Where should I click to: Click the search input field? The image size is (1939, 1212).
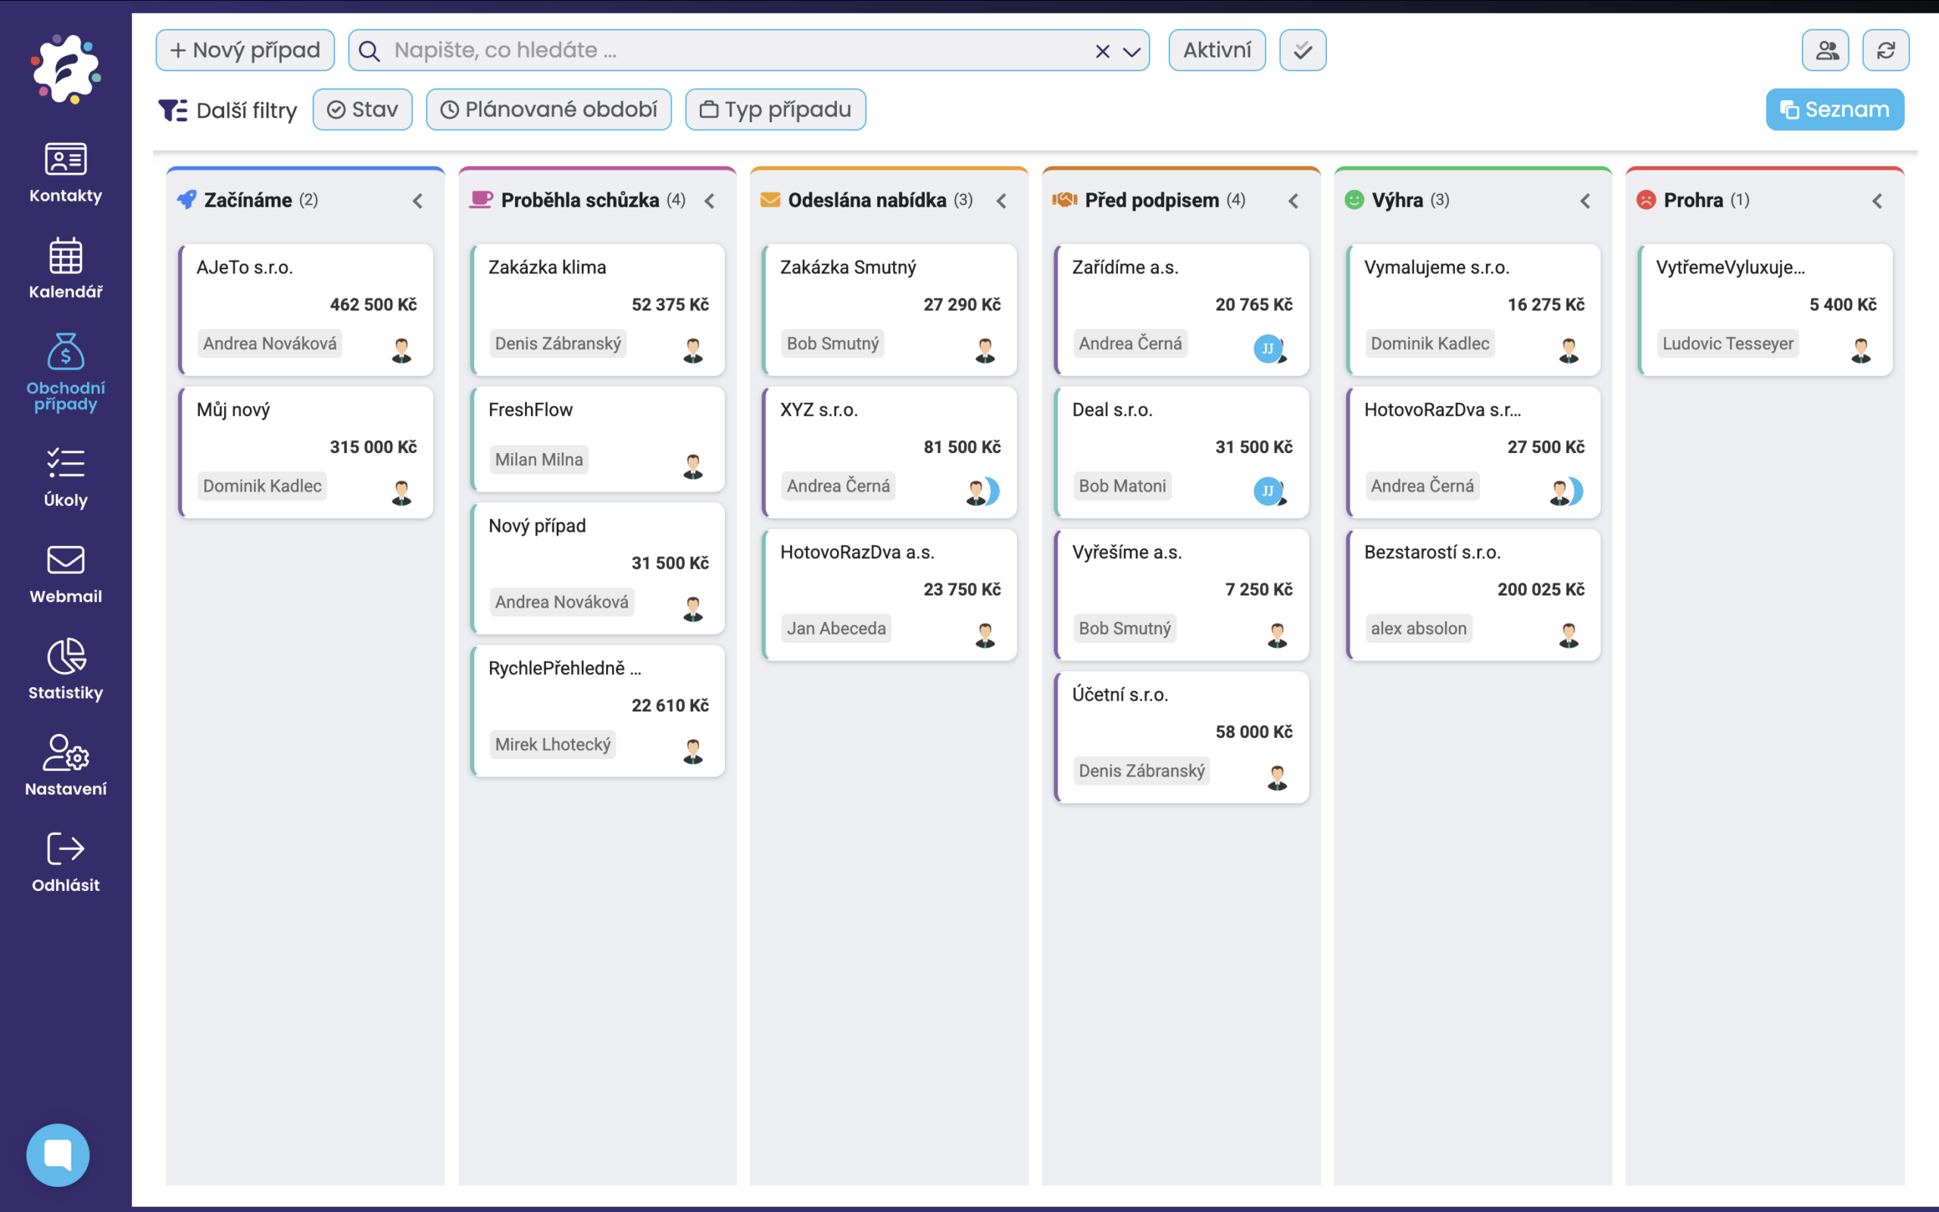coord(721,51)
